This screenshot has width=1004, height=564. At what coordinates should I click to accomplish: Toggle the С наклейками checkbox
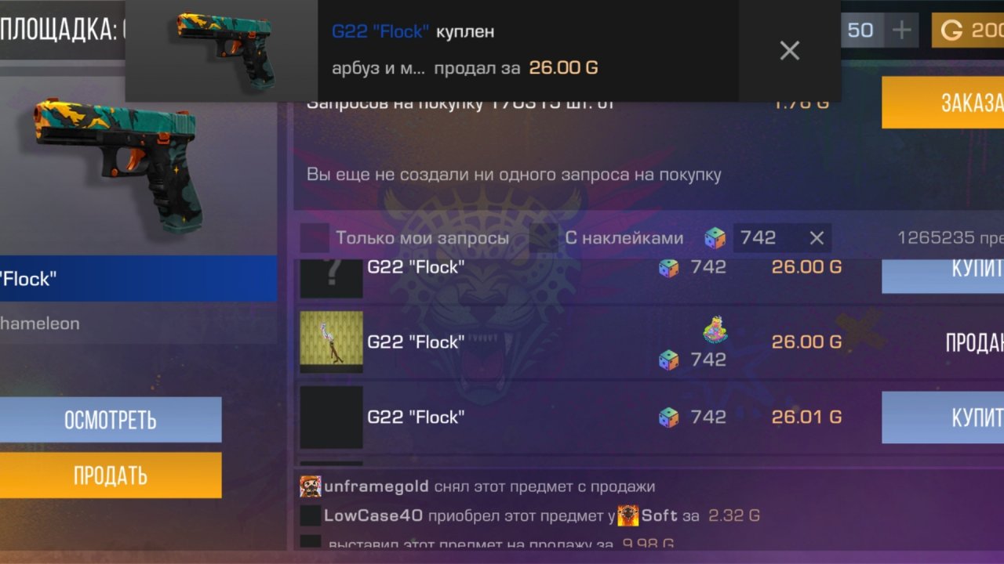pyautogui.click(x=544, y=238)
